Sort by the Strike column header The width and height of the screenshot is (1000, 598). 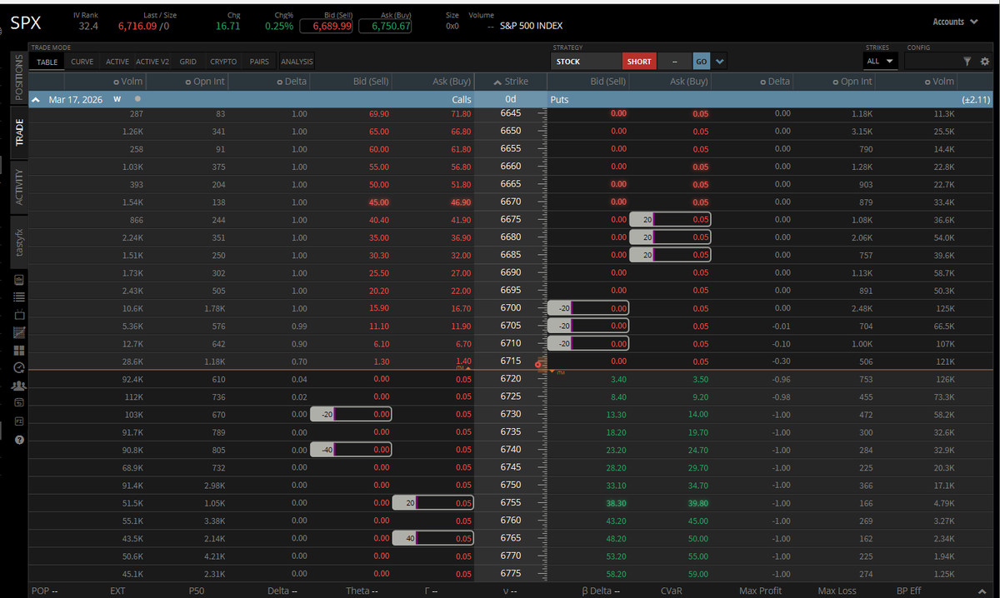511,82
